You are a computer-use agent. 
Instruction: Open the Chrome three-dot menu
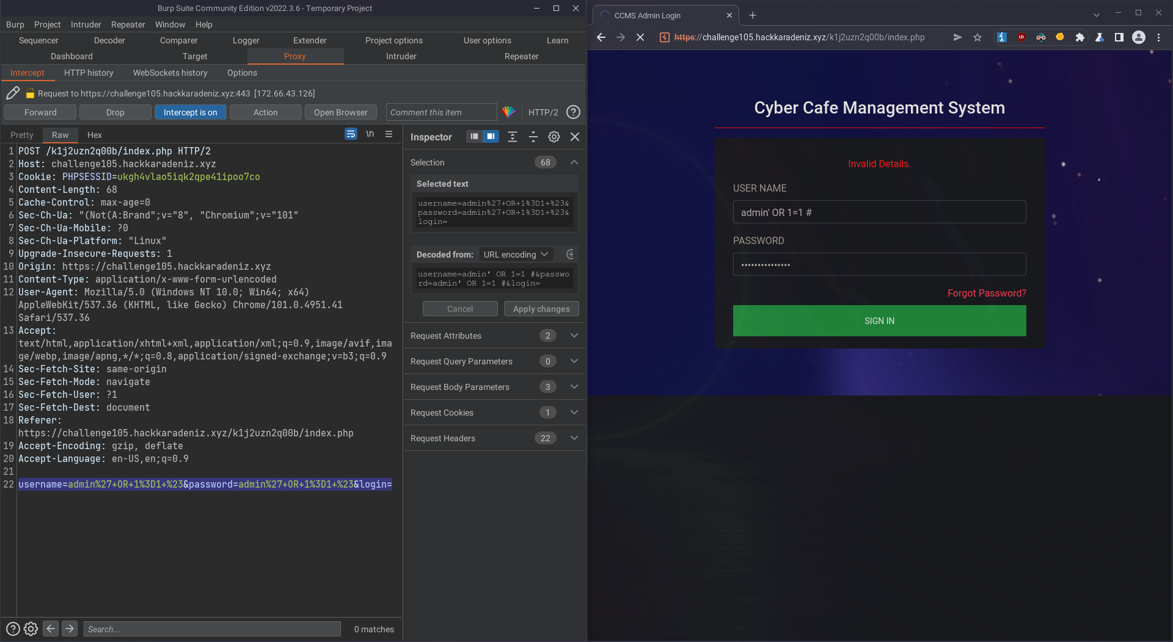tap(1158, 37)
